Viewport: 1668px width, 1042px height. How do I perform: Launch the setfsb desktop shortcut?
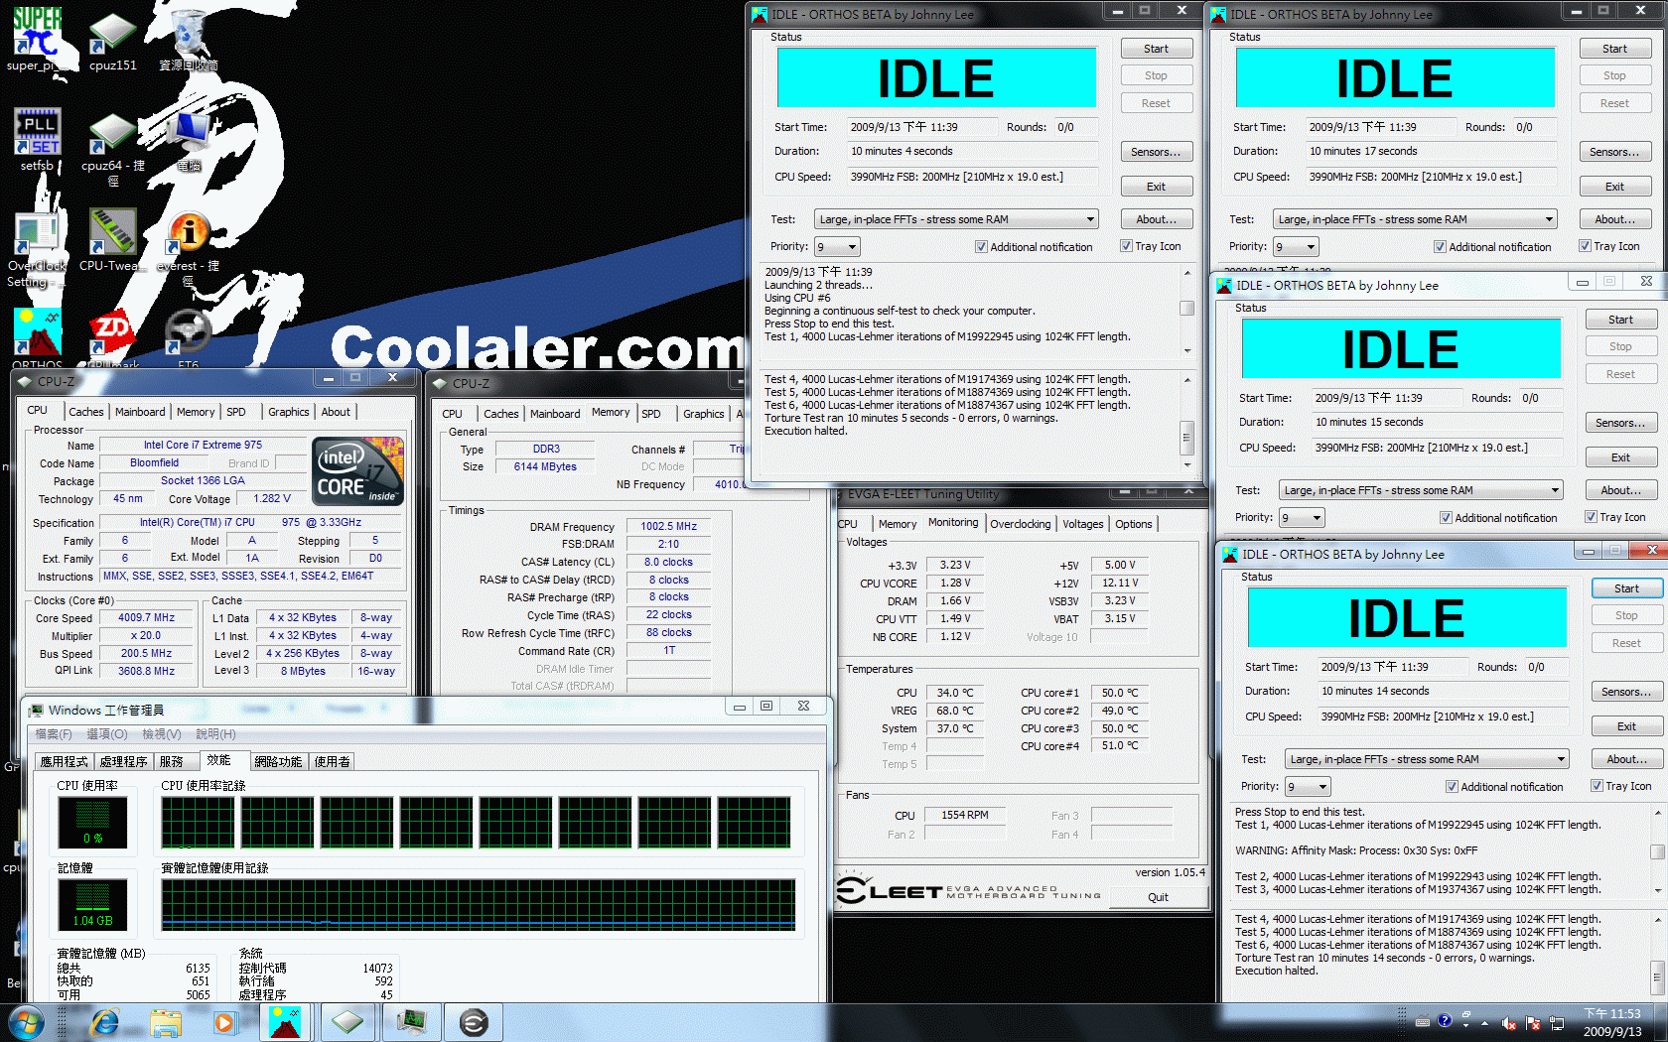(37, 140)
